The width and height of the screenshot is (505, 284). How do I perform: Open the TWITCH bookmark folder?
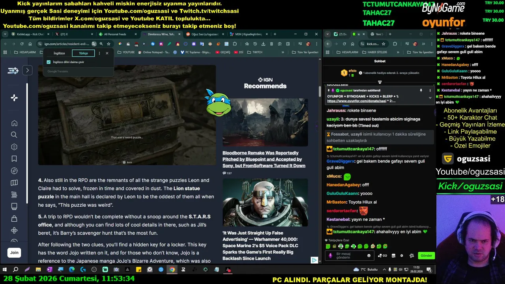coord(255,52)
